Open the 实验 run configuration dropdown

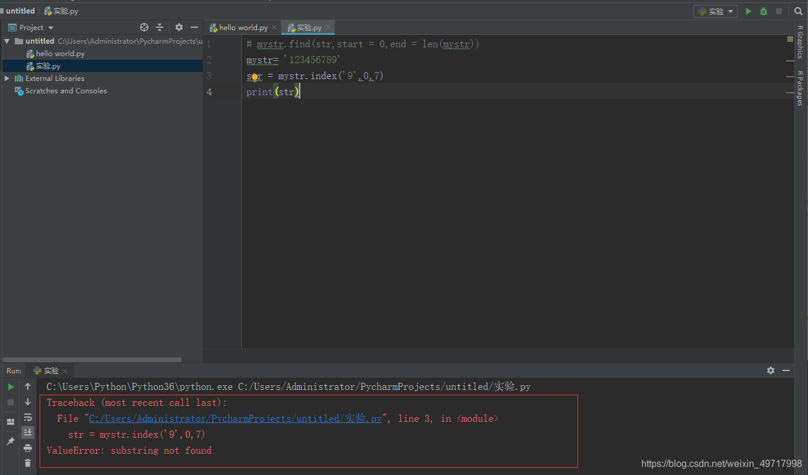716,11
